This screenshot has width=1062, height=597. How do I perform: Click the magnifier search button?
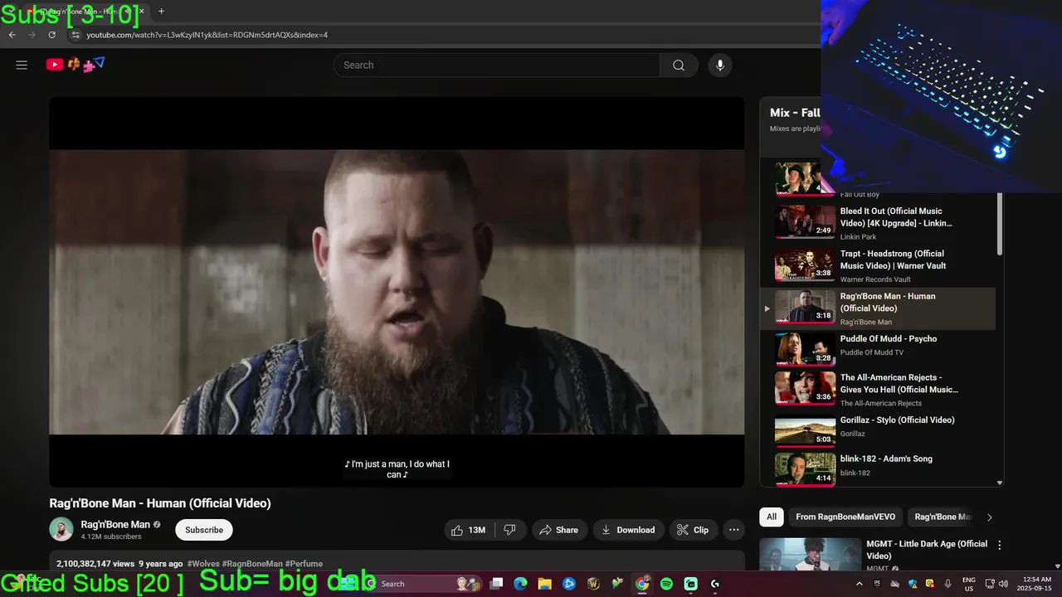679,66
